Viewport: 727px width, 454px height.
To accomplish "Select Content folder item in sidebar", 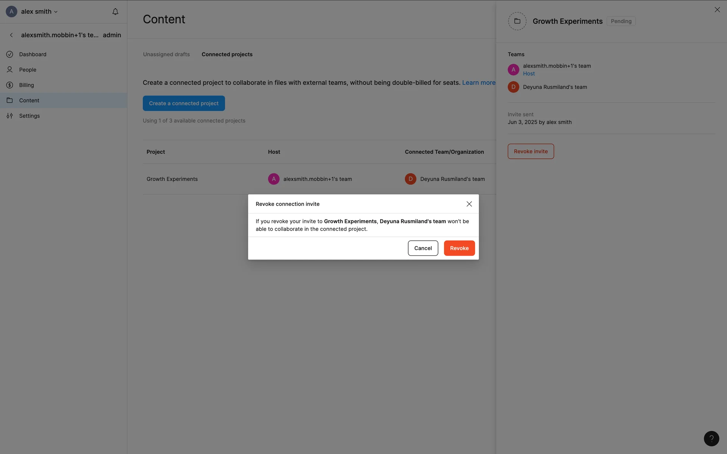I will 29,100.
